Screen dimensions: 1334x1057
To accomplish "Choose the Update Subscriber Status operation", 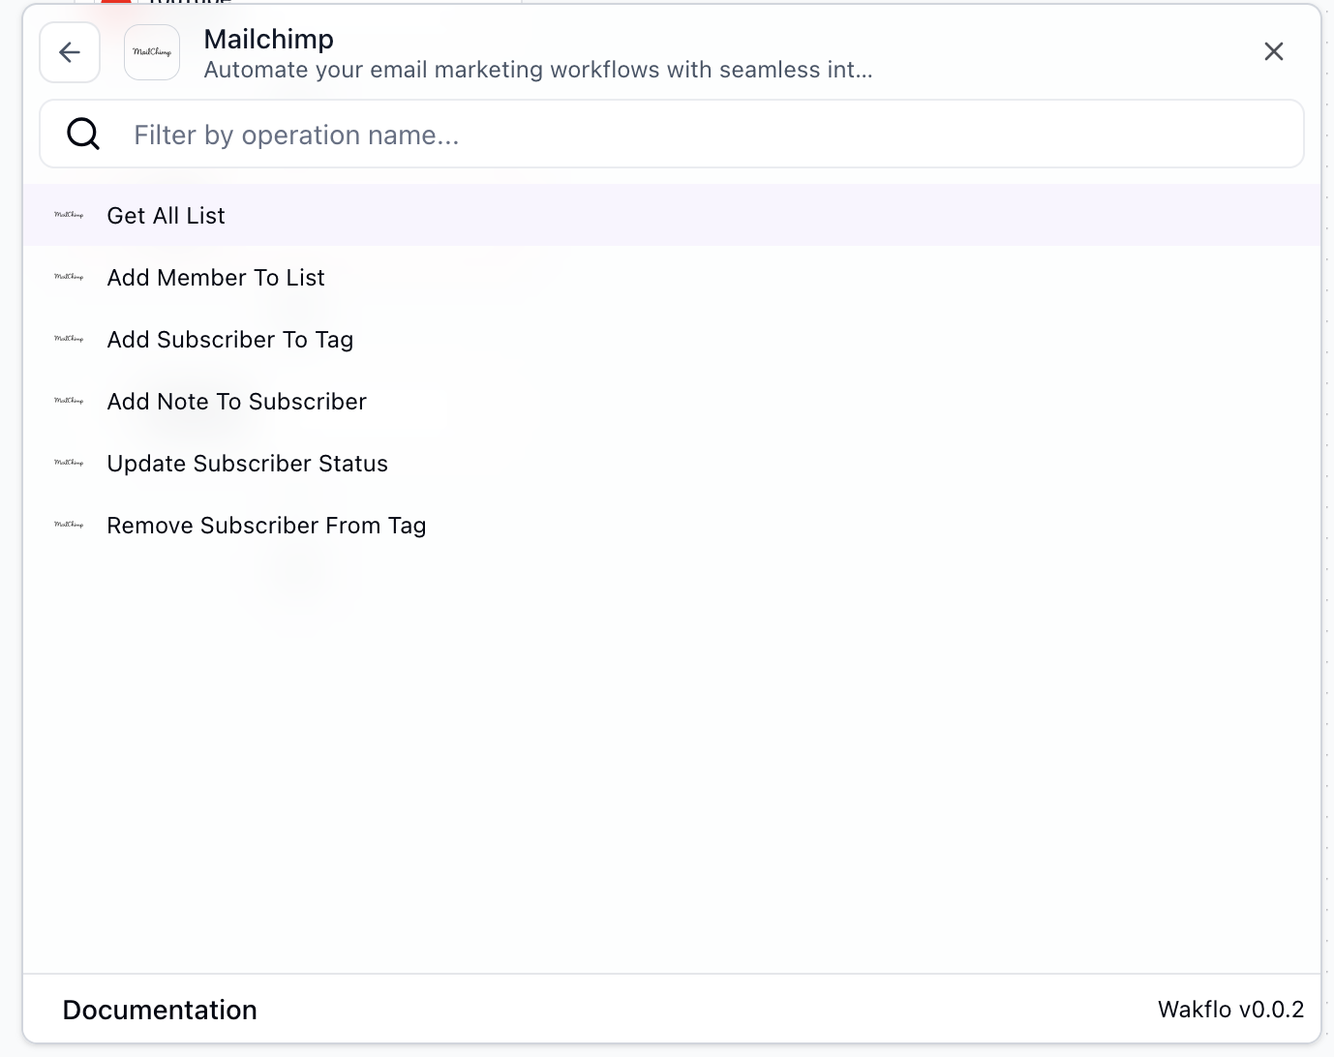I will tap(247, 463).
